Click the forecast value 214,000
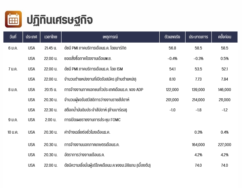The width and height of the screenshot is (242, 188). click(x=198, y=100)
